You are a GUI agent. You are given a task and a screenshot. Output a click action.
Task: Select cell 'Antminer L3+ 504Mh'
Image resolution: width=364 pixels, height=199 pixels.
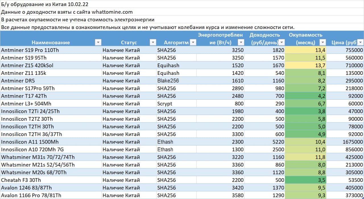click(x=51, y=104)
